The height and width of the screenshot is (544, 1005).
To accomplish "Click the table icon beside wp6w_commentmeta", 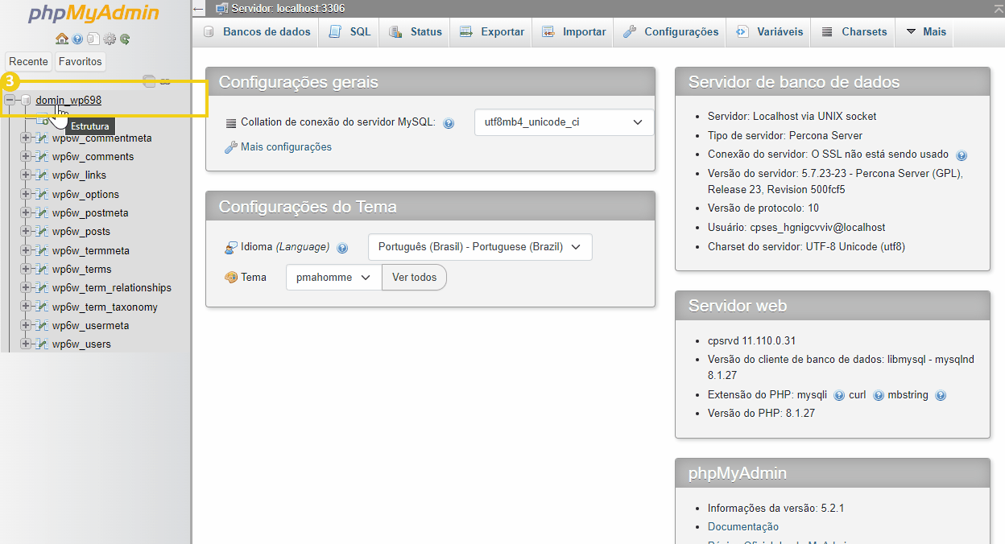I will (x=41, y=138).
